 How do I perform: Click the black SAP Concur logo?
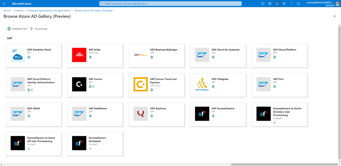coord(79,84)
